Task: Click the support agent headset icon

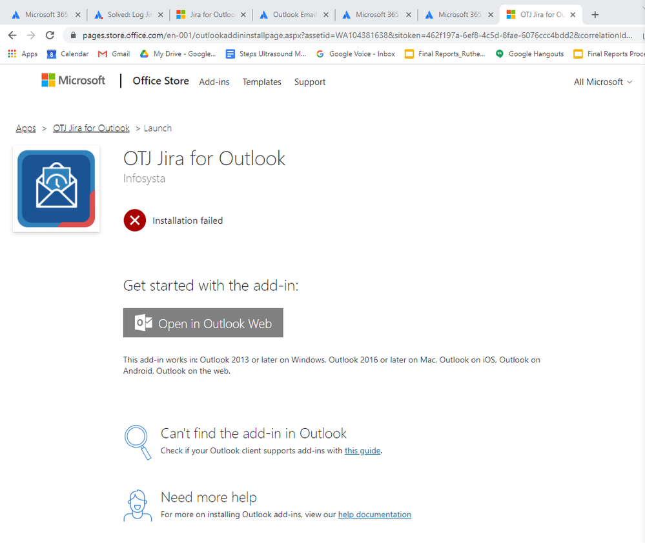Action: coord(137,506)
